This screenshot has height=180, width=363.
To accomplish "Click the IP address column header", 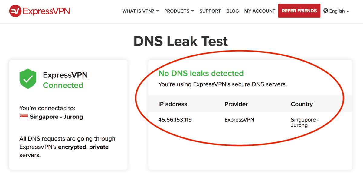I will pos(173,104).
